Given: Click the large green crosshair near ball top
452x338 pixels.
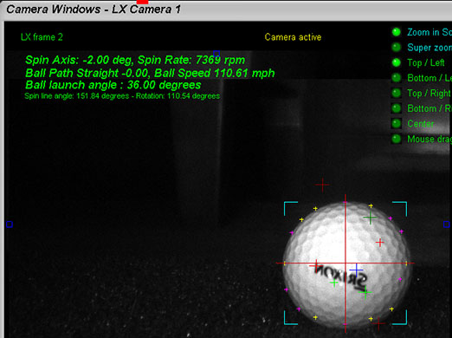Looking at the screenshot, I should click(x=371, y=218).
